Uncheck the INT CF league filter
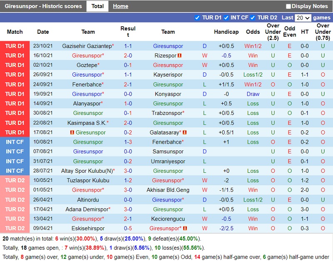The image size is (333, 261). [x=226, y=17]
